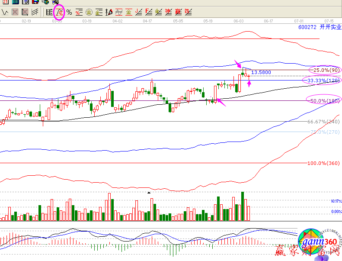Click the floppy disk save icon

click(x=35, y=2)
